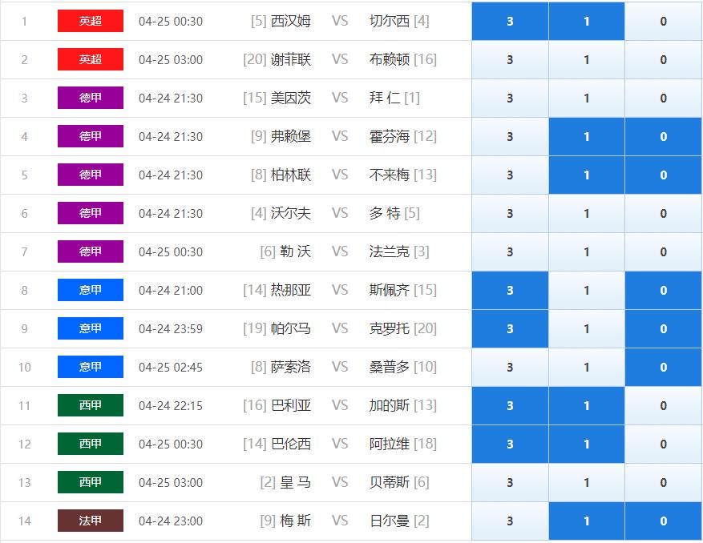Click kickoff time 04-24 22:15

(x=171, y=406)
